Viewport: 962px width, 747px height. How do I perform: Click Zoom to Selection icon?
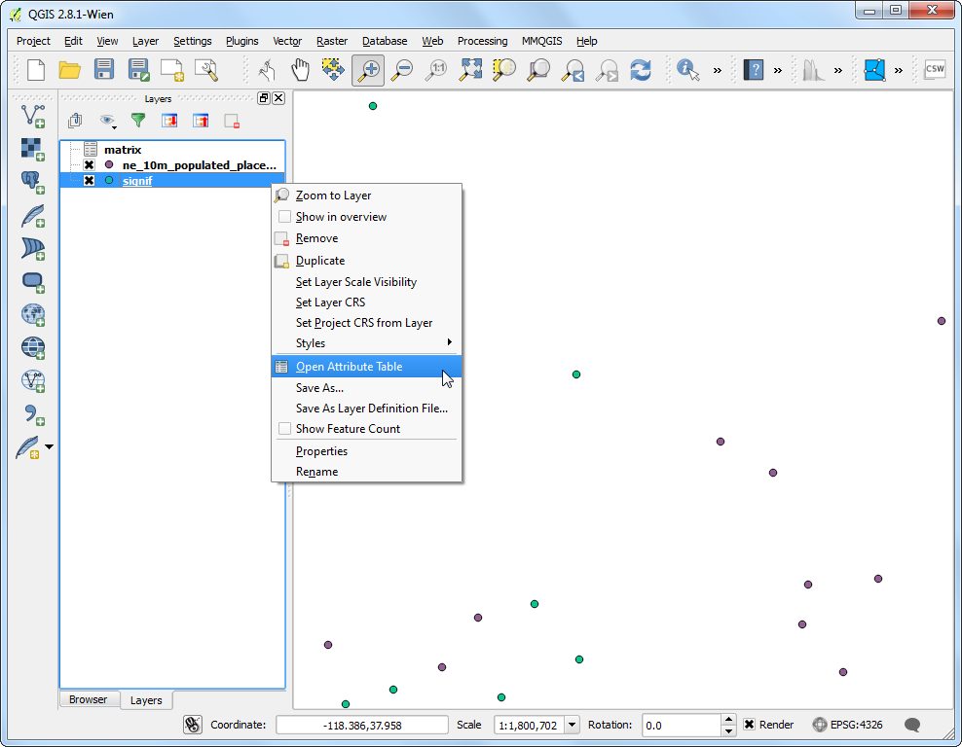pos(504,70)
